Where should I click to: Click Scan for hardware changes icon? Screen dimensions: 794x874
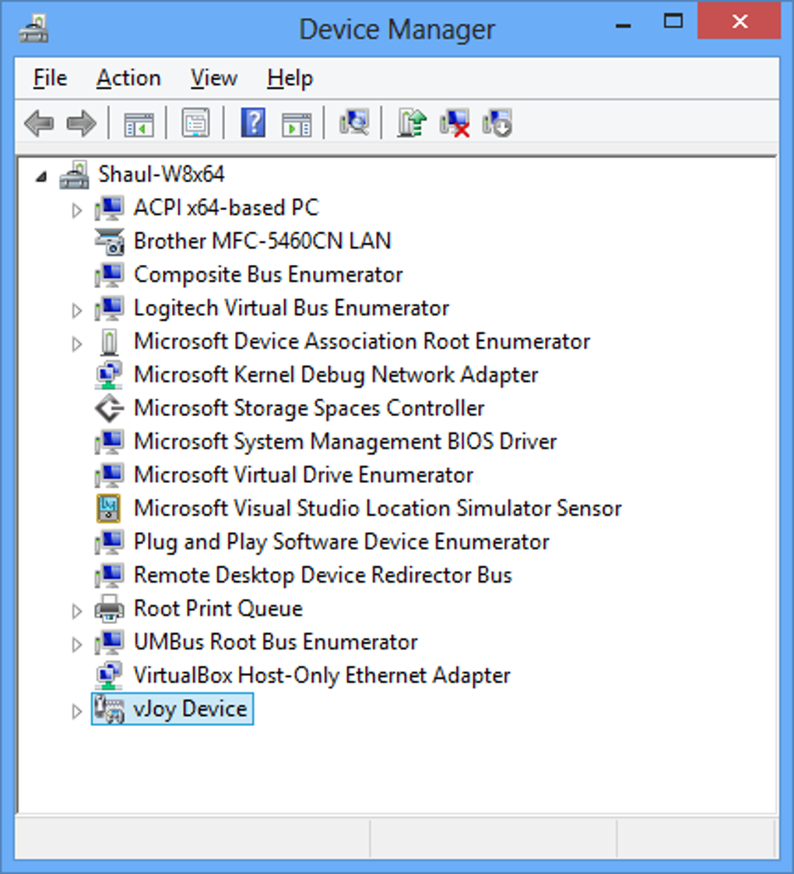click(x=354, y=123)
